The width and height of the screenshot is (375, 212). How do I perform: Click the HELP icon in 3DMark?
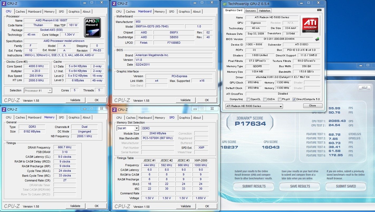364,87
